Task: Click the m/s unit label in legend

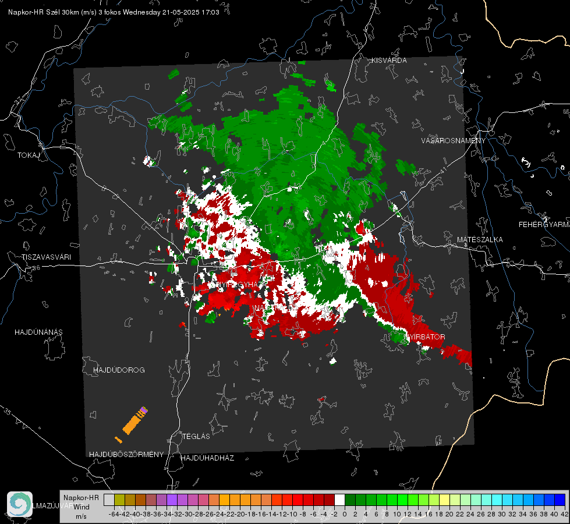Action: click(81, 516)
